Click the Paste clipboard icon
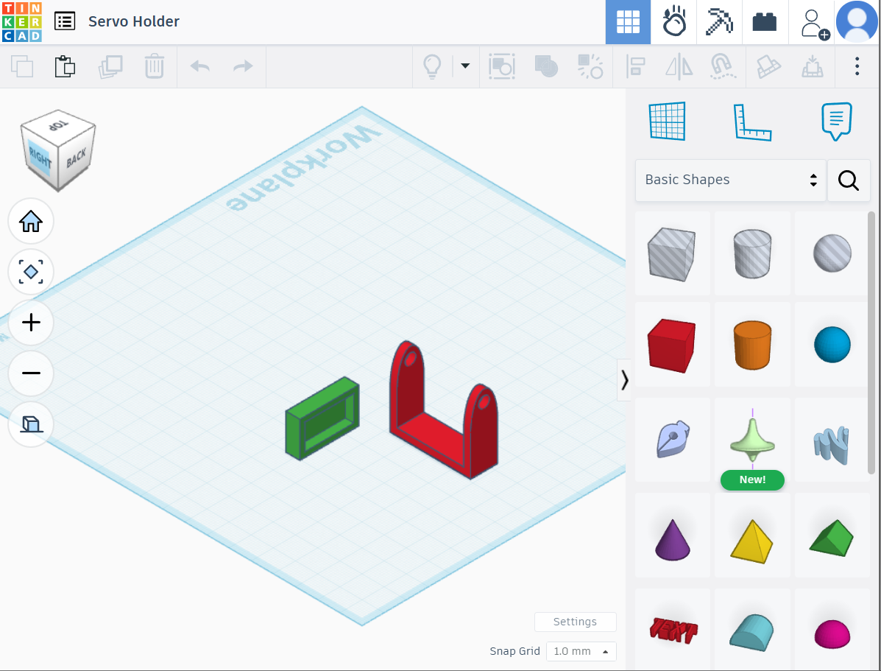The height and width of the screenshot is (671, 881). pos(66,66)
